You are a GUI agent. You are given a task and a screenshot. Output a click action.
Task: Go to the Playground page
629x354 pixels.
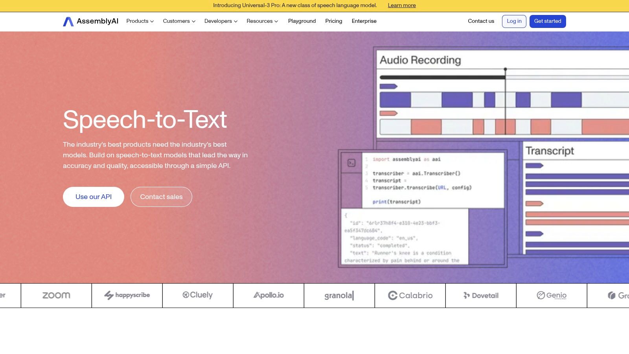[x=302, y=21]
